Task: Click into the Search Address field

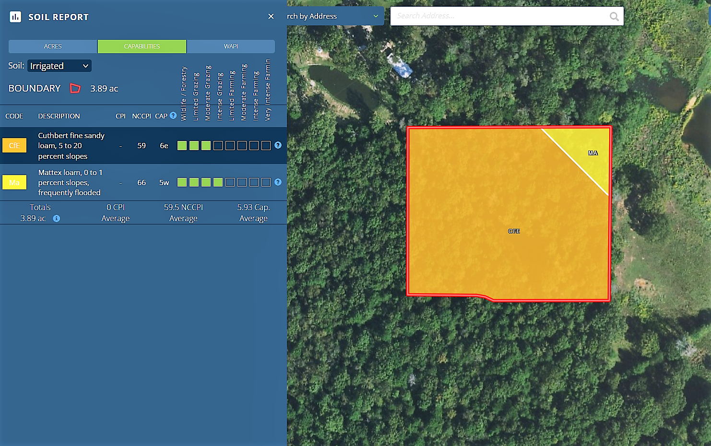Action: pyautogui.click(x=499, y=16)
